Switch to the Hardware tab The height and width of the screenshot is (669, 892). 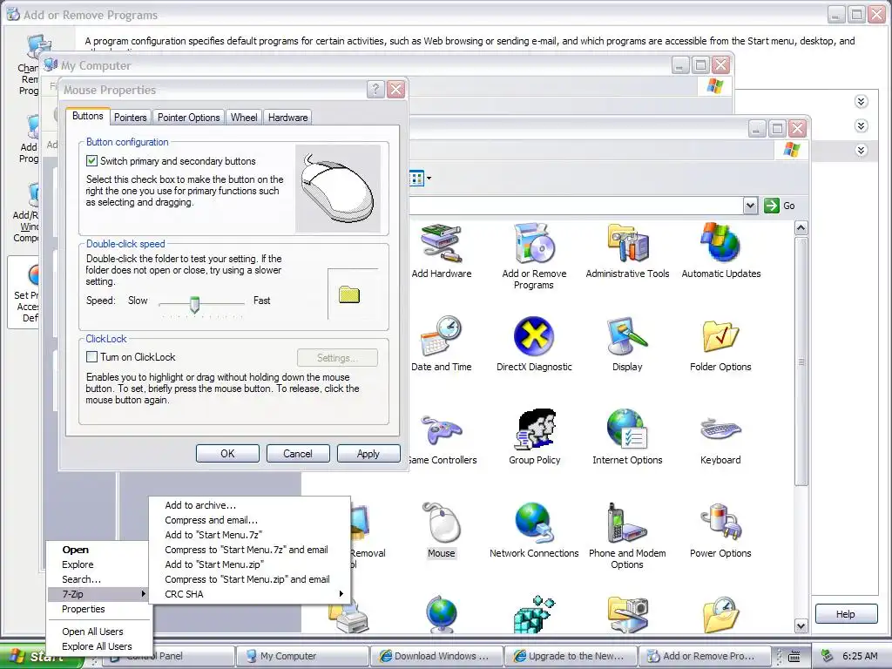pyautogui.click(x=287, y=118)
